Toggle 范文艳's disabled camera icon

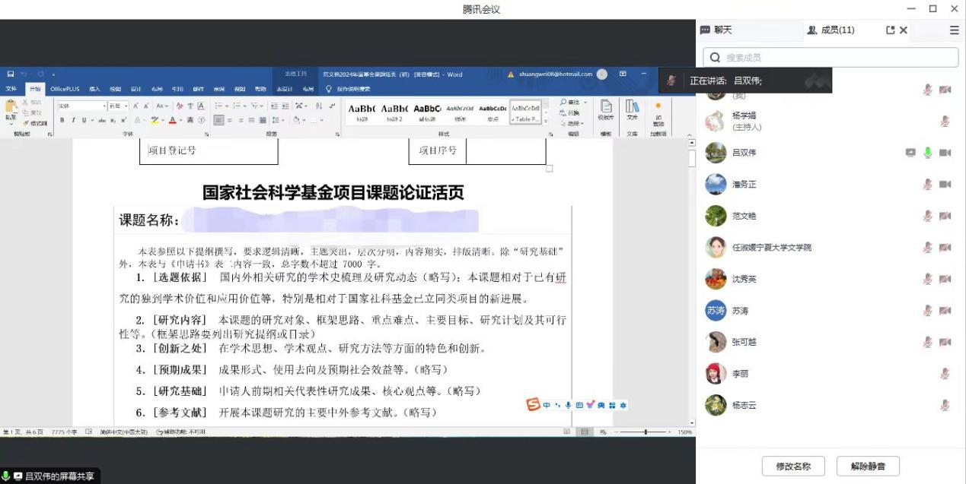click(x=945, y=217)
